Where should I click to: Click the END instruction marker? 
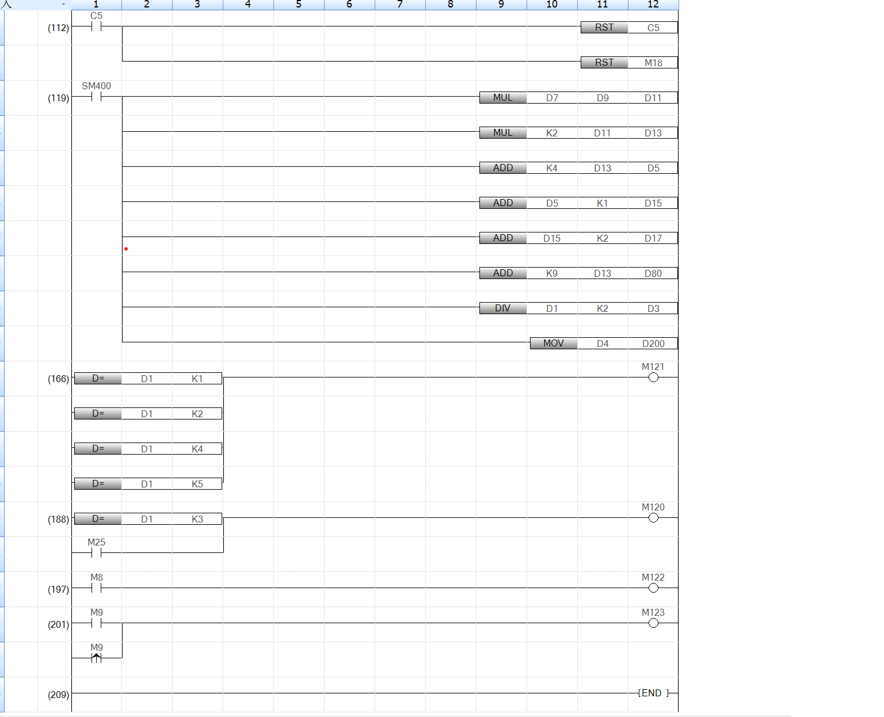pyautogui.click(x=652, y=693)
